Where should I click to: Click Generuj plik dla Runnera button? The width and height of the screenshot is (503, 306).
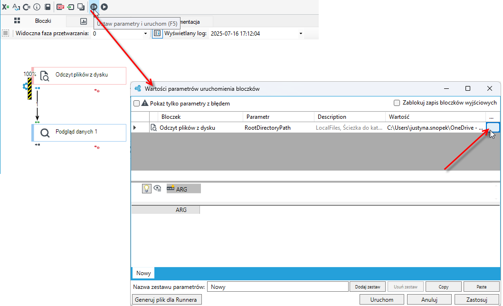(166, 299)
